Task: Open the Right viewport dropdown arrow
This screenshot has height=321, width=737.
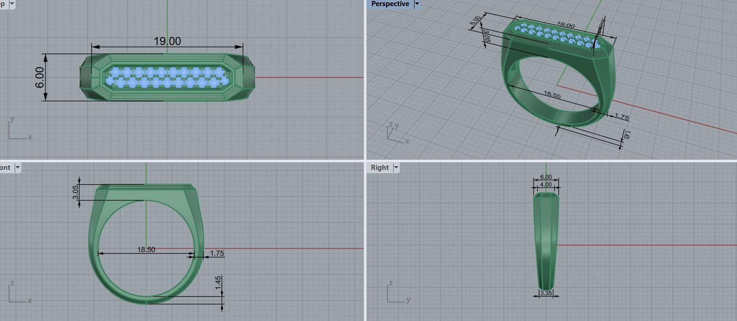Action: point(396,168)
